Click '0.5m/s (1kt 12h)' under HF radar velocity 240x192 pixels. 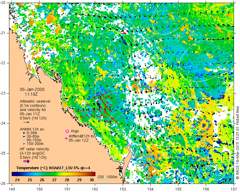[x=33, y=157]
